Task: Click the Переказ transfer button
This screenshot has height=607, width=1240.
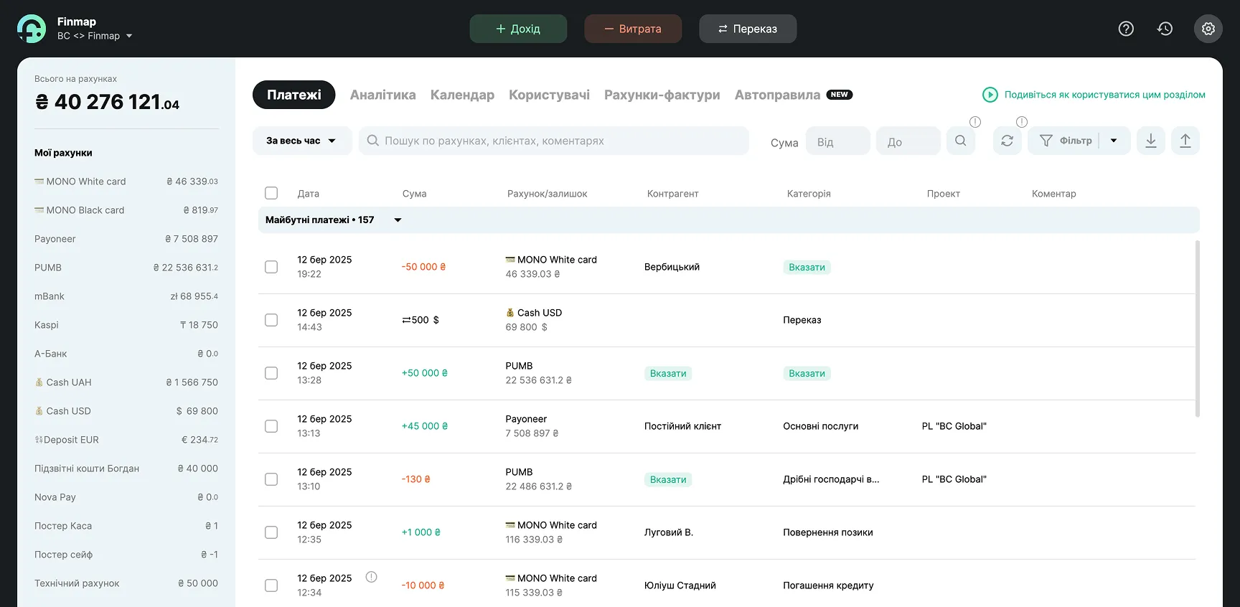Action: click(748, 29)
